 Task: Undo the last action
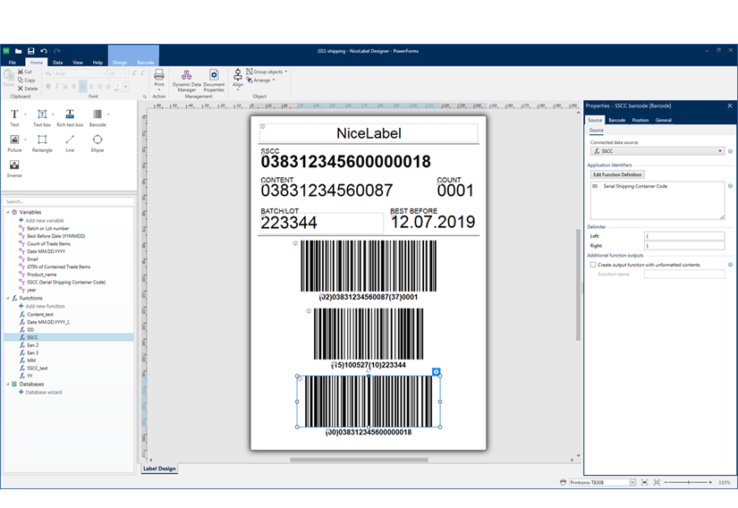coord(44,51)
